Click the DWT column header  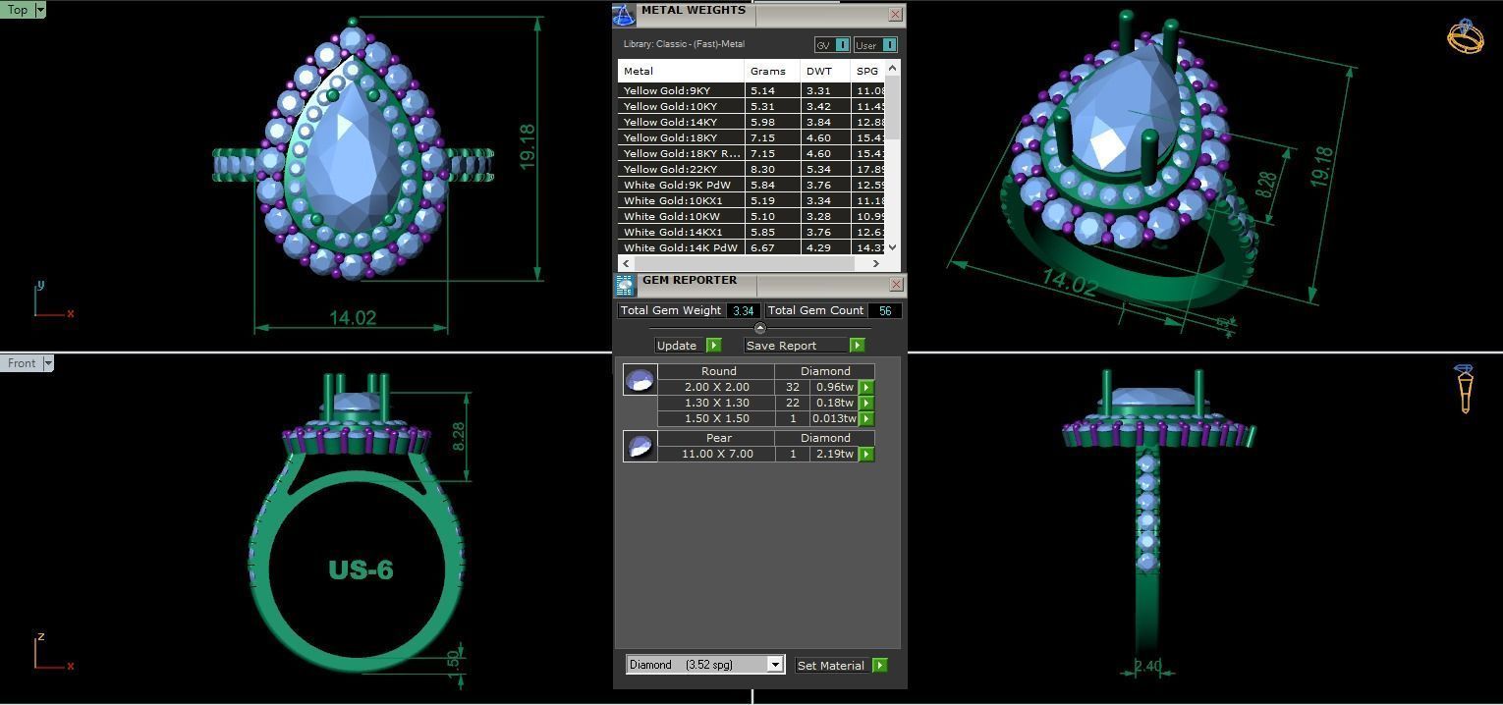(825, 71)
